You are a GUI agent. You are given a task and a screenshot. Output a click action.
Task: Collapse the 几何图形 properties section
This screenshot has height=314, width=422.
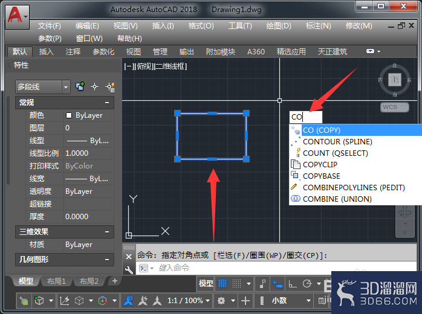coord(107,260)
